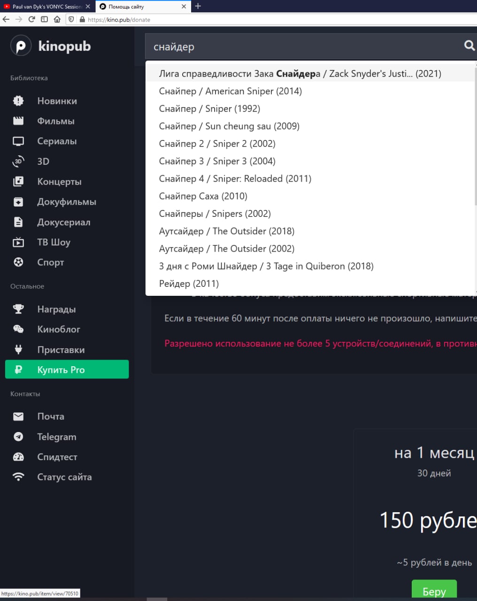Open the Фильмы link
This screenshot has height=601, width=477.
pyautogui.click(x=55, y=121)
